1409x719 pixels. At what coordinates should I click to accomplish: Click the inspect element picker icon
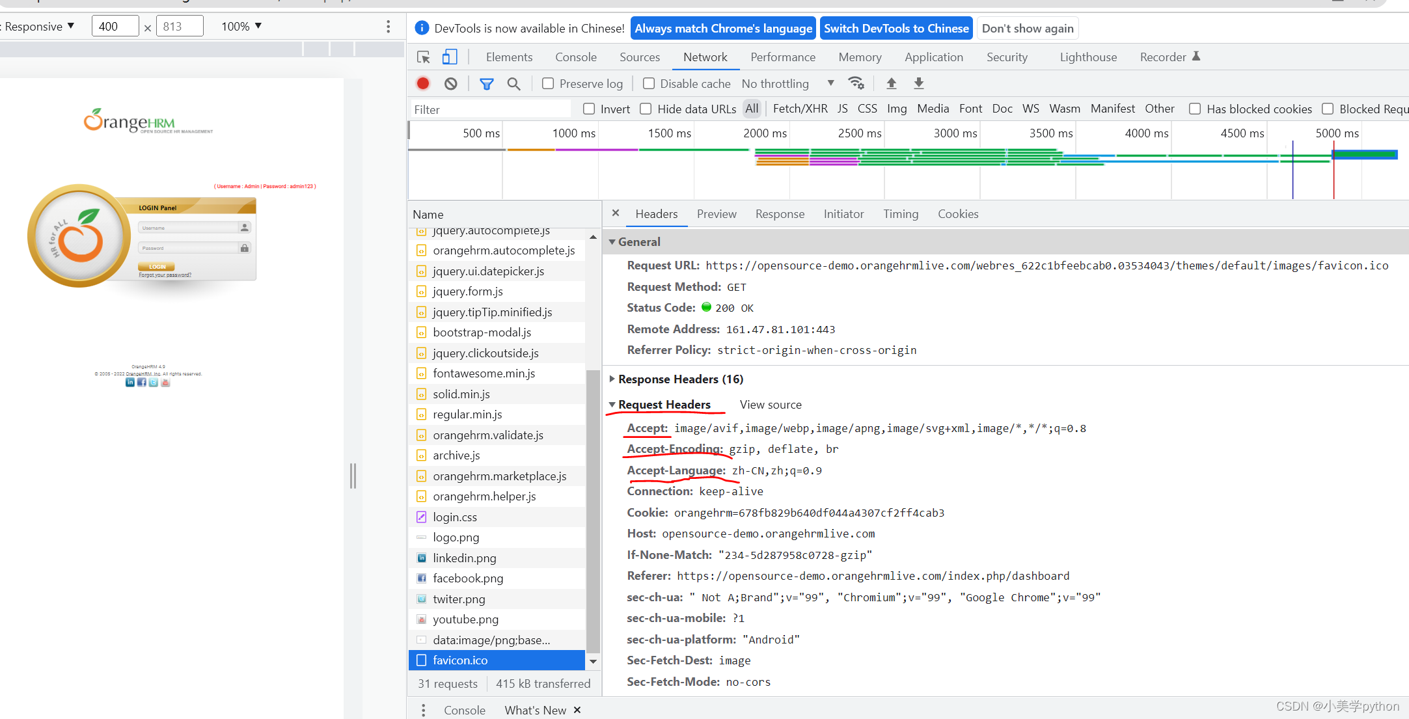click(x=424, y=57)
